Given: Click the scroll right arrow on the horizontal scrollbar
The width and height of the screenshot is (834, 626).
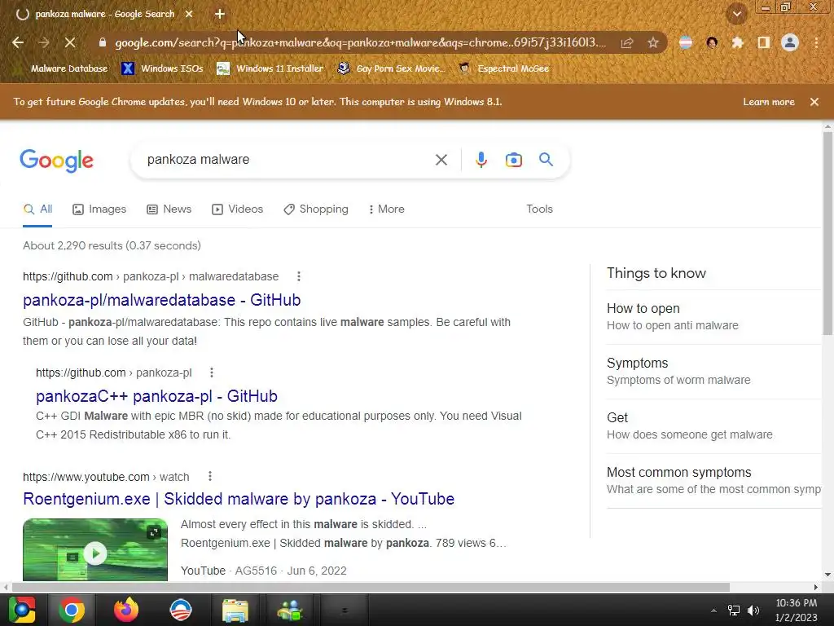Looking at the screenshot, I should tap(815, 587).
